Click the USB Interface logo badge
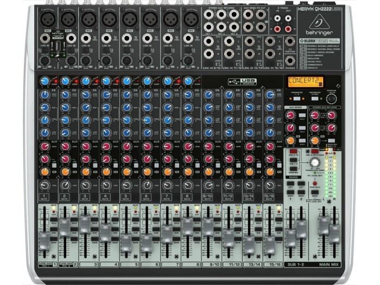Screen dimensions: 380x285 242,81
